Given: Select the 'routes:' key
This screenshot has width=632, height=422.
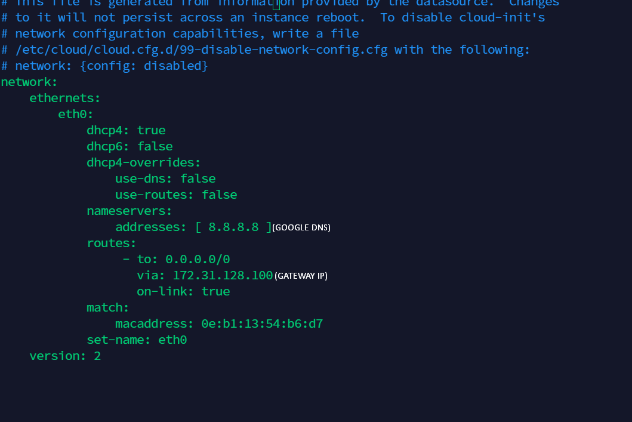Looking at the screenshot, I should pyautogui.click(x=112, y=243).
